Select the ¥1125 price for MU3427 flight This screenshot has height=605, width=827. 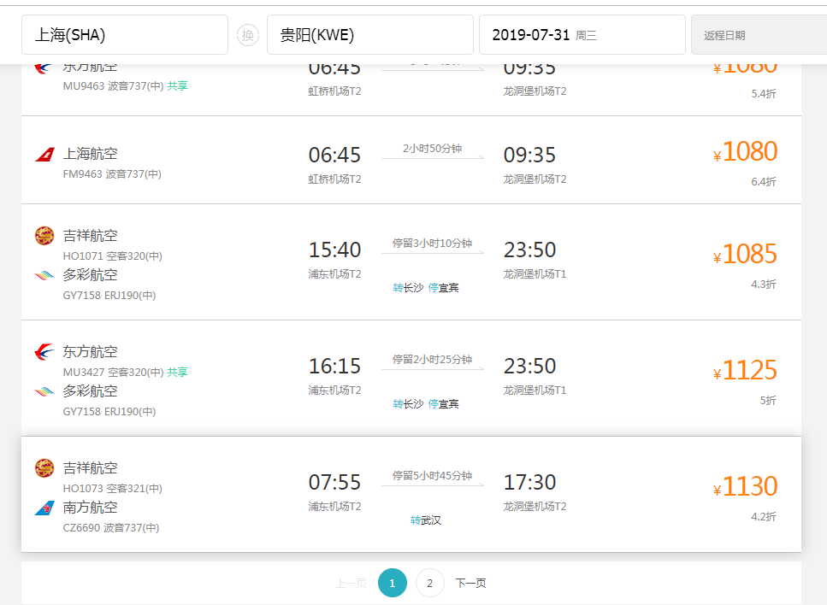click(745, 370)
